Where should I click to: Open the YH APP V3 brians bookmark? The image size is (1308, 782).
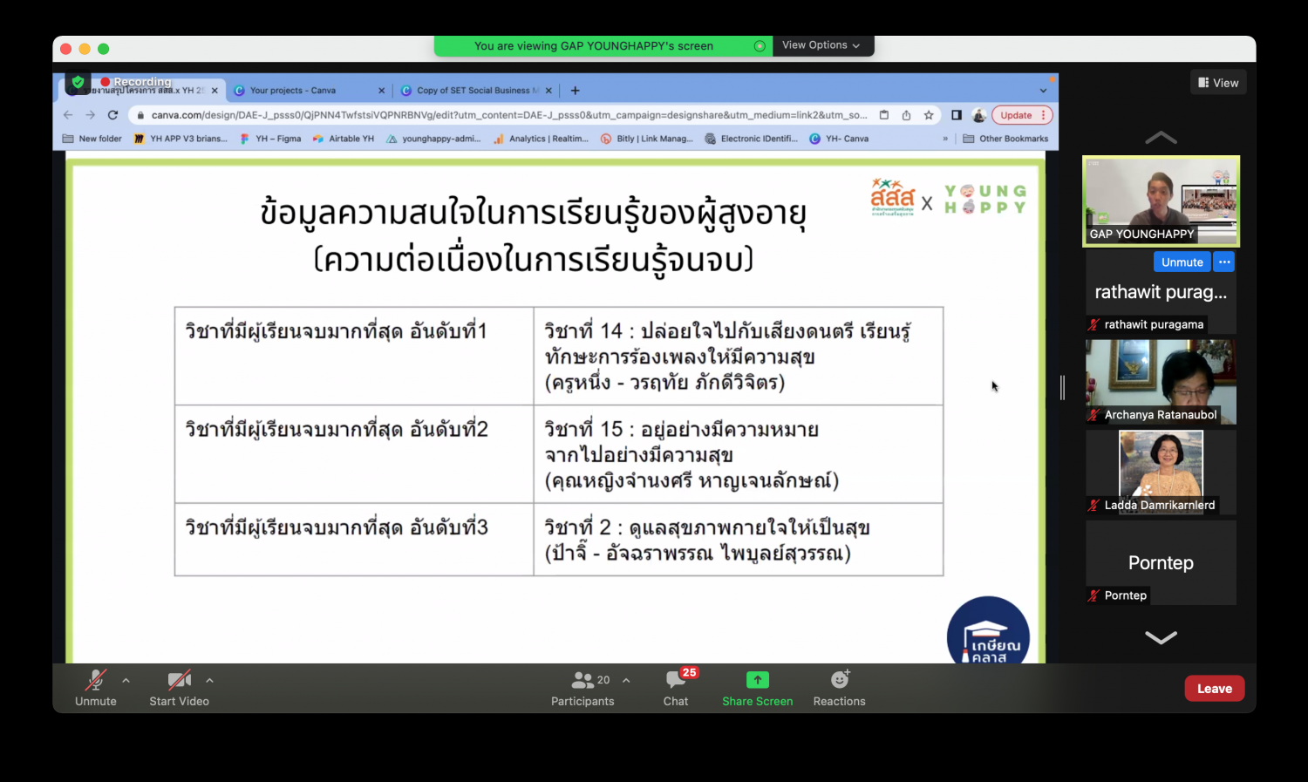point(181,139)
